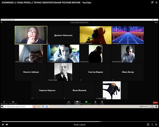
Task: Select the yellow-room headphones participant tile
Action: pyautogui.click(x=96, y=35)
